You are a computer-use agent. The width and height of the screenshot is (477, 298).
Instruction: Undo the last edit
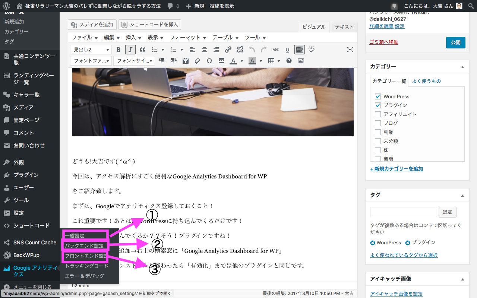[x=252, y=50]
